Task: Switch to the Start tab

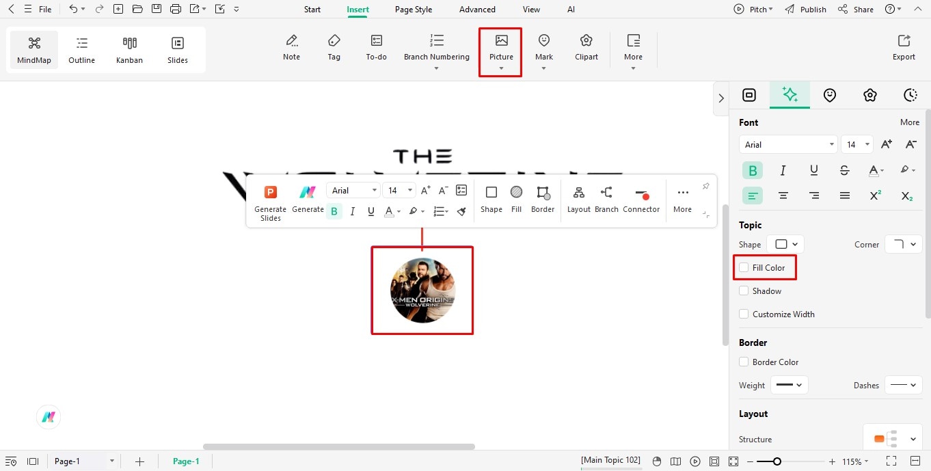Action: coord(312,10)
